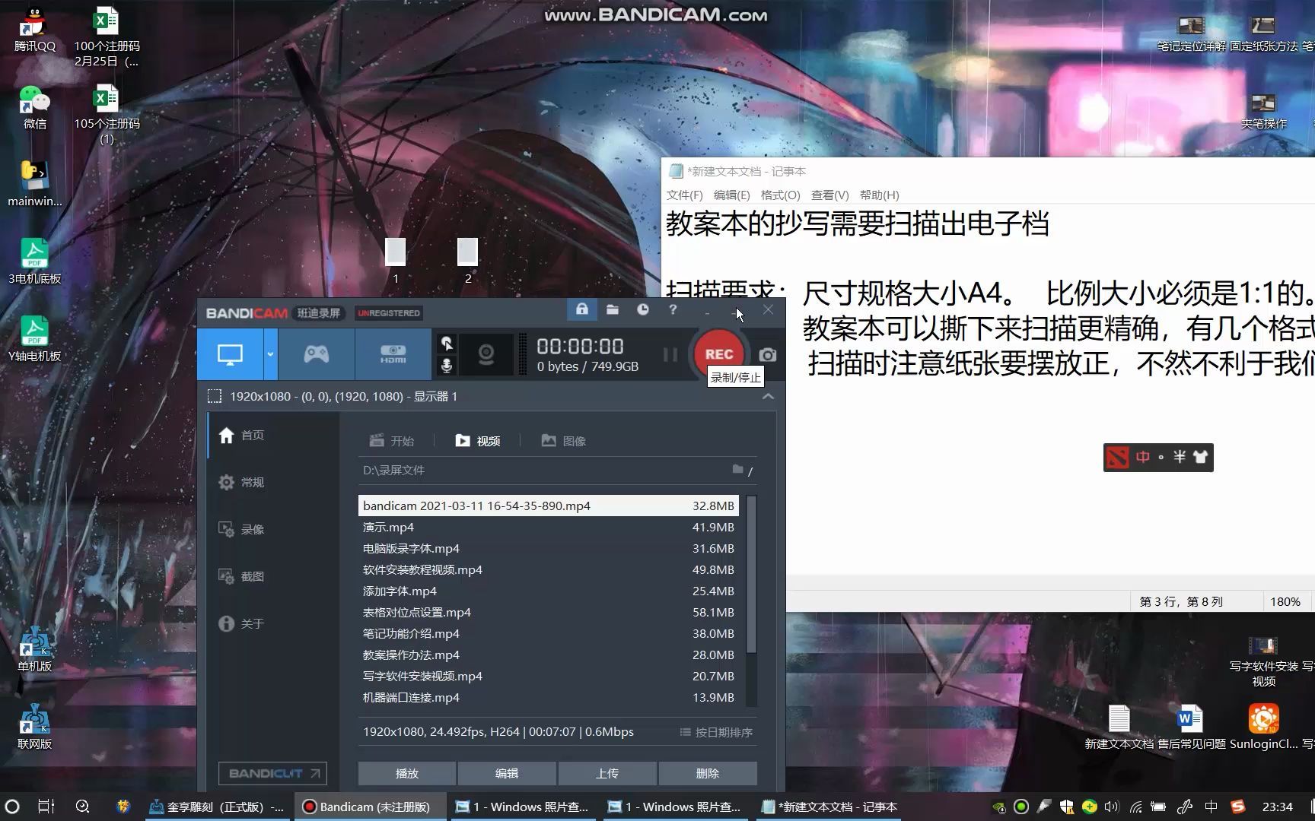The height and width of the screenshot is (821, 1315).
Task: Open 格式(O) menu in Notepad
Action: pos(781,195)
